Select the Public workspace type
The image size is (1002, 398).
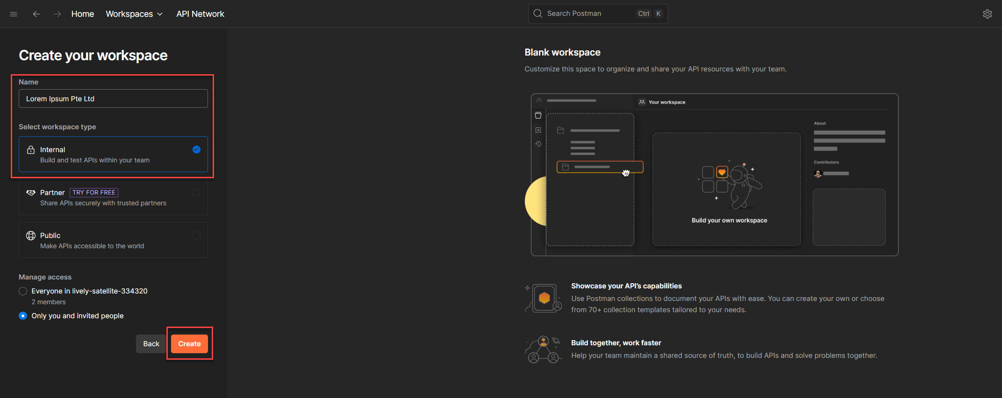113,240
